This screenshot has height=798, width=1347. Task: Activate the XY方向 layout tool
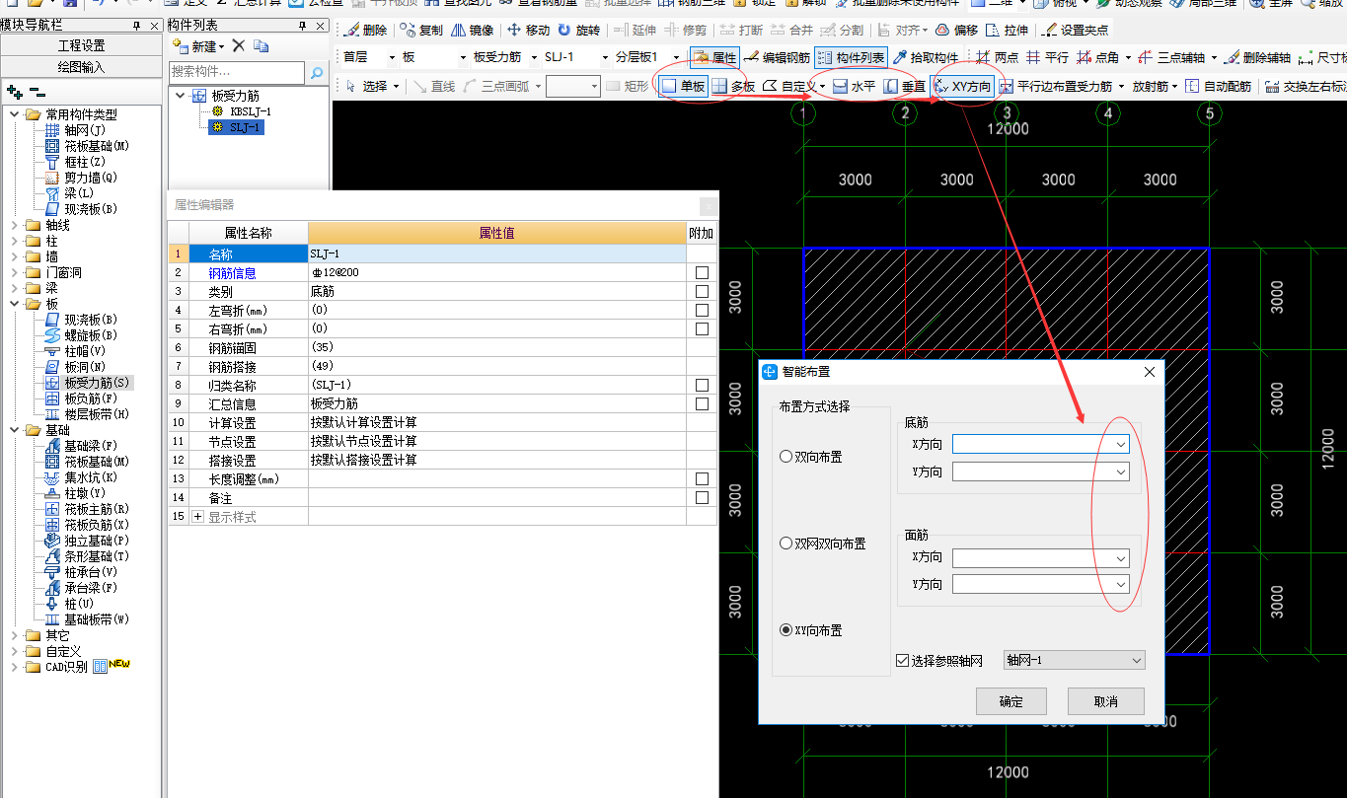click(962, 87)
